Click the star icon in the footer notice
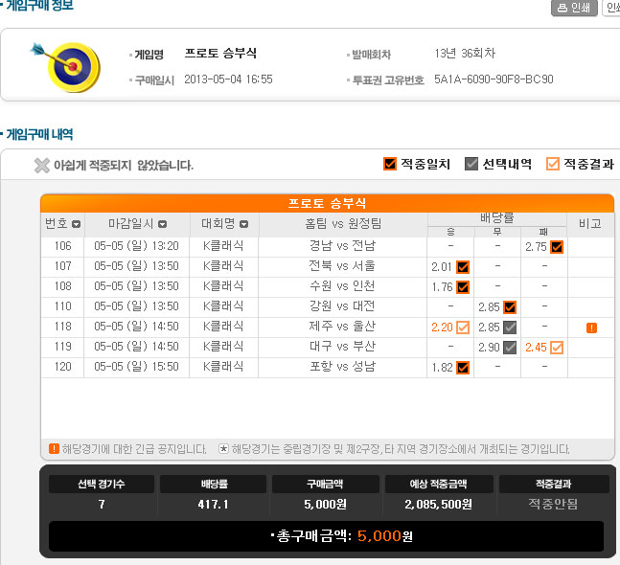This screenshot has width=620, height=565. 223,449
